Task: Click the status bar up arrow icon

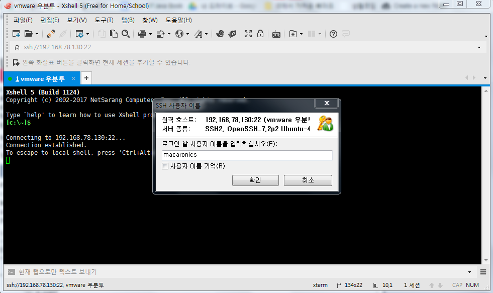Action: pyautogui.click(x=432, y=285)
